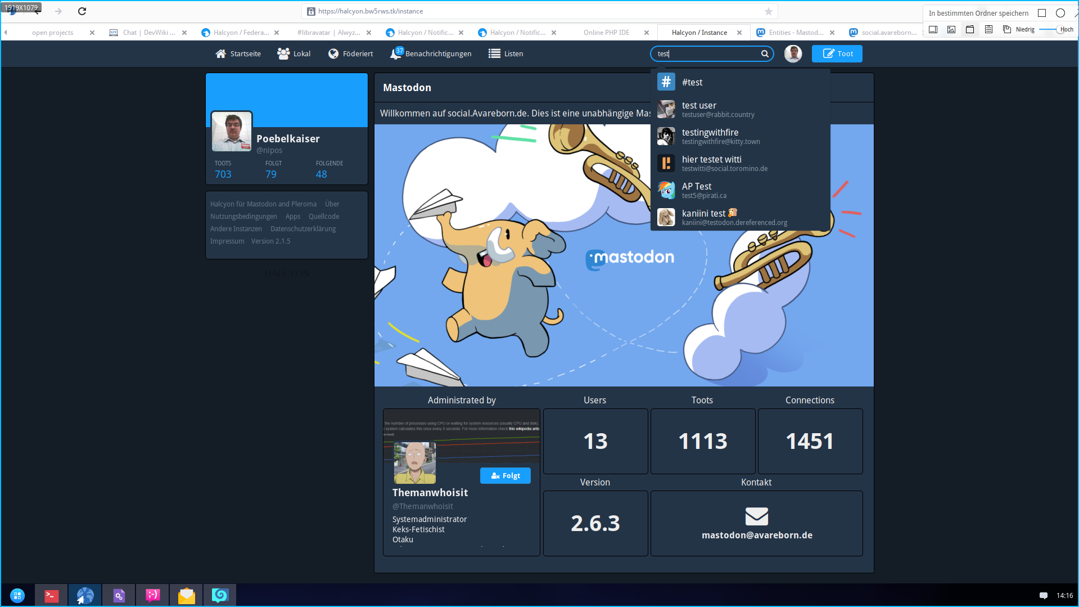Screen dimensions: 1079x607
Task: Open the Datenschutzerklärung link
Action: pos(303,229)
